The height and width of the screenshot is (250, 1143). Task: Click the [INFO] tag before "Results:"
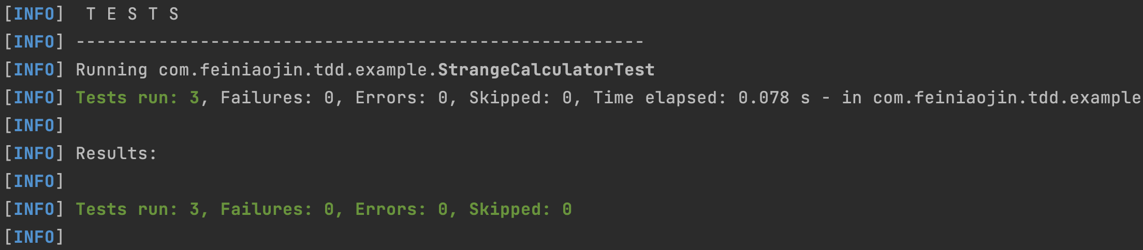34,153
